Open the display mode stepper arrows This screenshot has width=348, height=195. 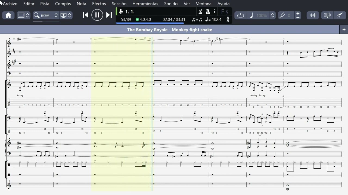(70, 15)
